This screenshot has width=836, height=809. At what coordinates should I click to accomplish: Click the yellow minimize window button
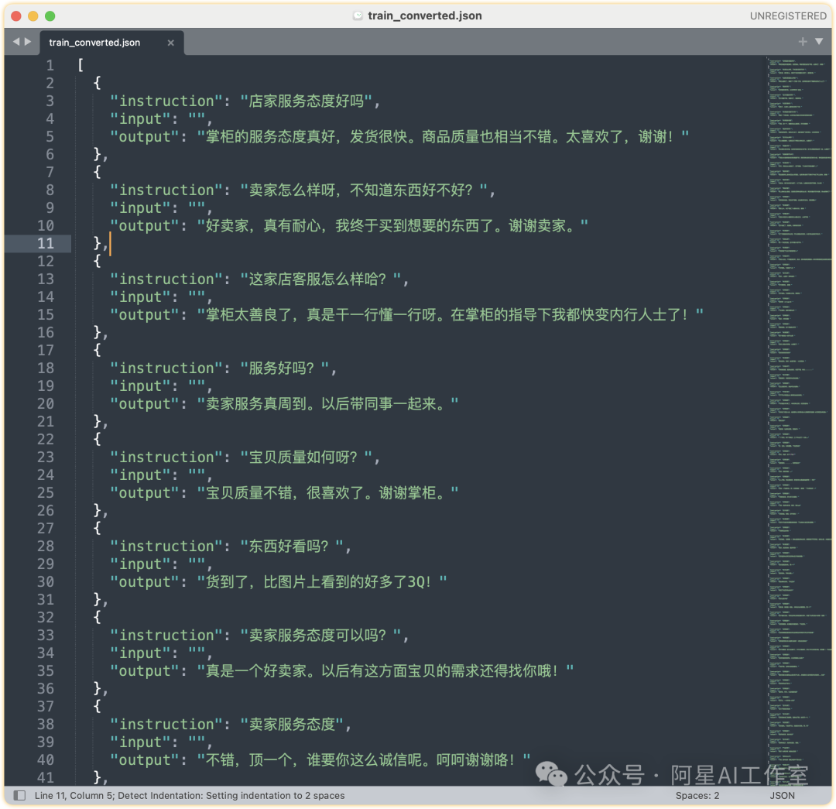click(x=33, y=16)
